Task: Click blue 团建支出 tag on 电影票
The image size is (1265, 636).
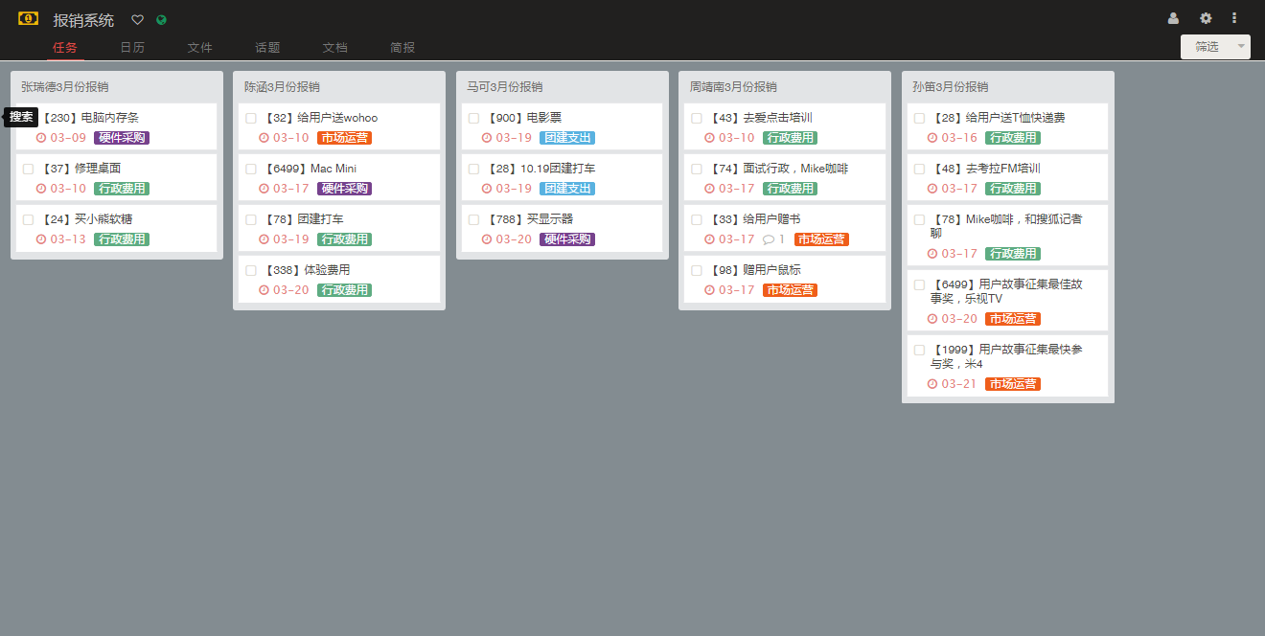Action: tap(567, 138)
